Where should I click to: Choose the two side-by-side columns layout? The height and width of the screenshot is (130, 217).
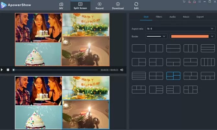click(x=156, y=48)
